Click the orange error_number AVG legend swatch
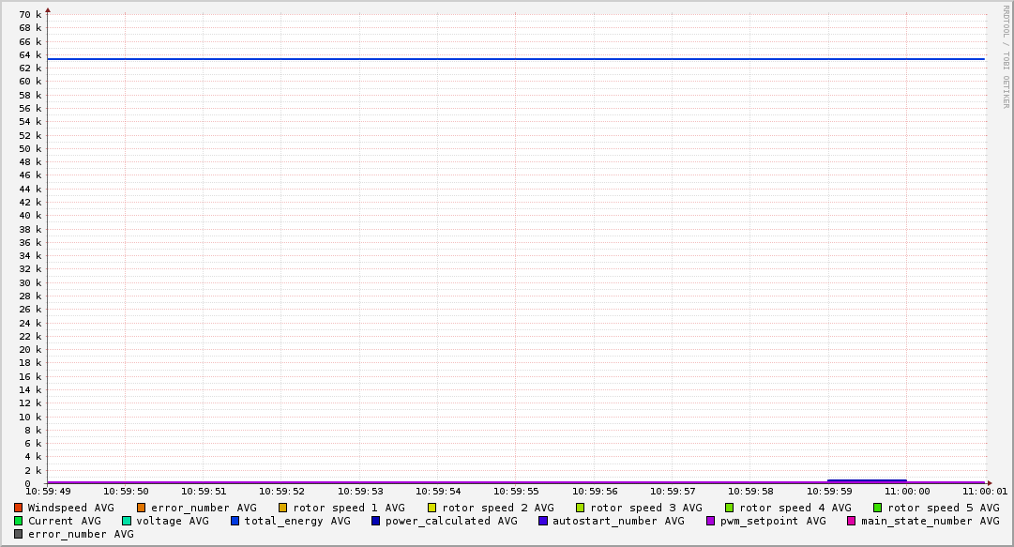The height and width of the screenshot is (547, 1014). click(x=142, y=508)
